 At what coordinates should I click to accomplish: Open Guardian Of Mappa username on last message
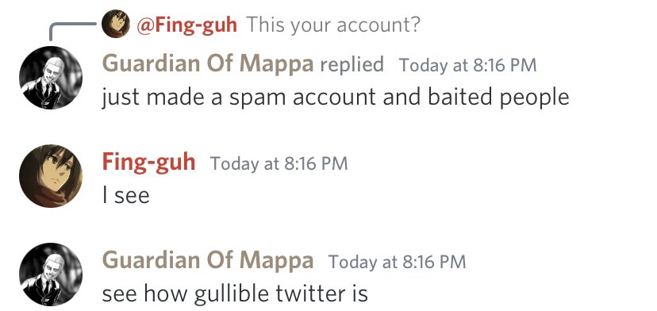207,261
